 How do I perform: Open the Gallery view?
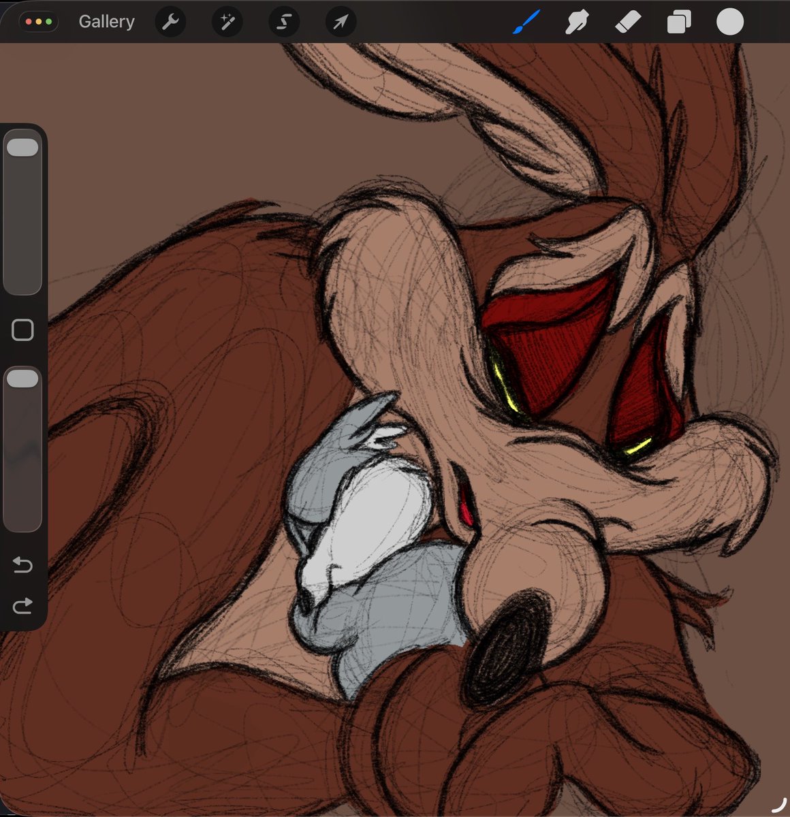106,22
